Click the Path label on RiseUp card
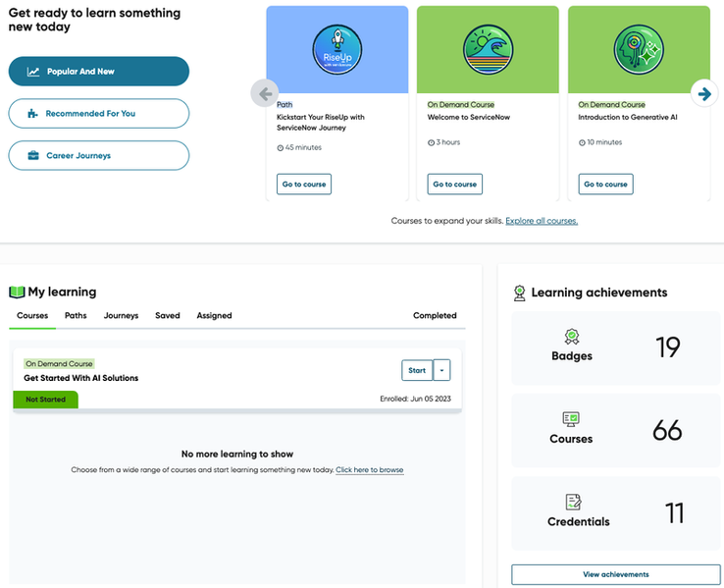The image size is (724, 588). pyautogui.click(x=284, y=105)
